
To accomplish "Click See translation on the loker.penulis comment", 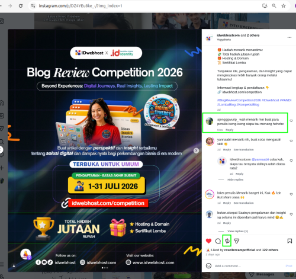I will [244, 203].
